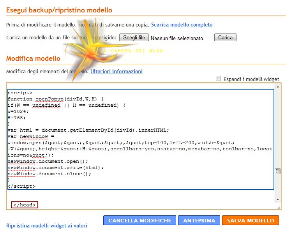
Task: Click the SALVA MODELLO button
Action: (x=251, y=220)
